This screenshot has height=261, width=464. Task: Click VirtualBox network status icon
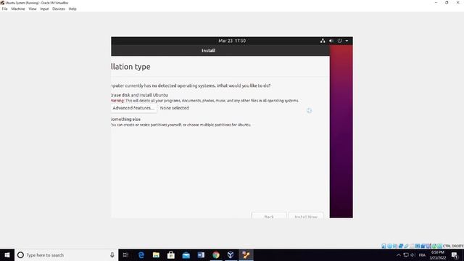coord(401,246)
